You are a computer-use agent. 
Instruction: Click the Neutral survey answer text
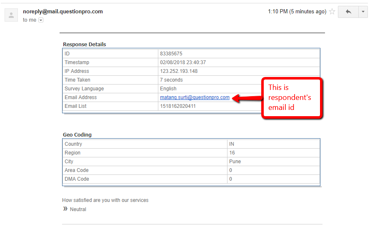[x=78, y=209]
